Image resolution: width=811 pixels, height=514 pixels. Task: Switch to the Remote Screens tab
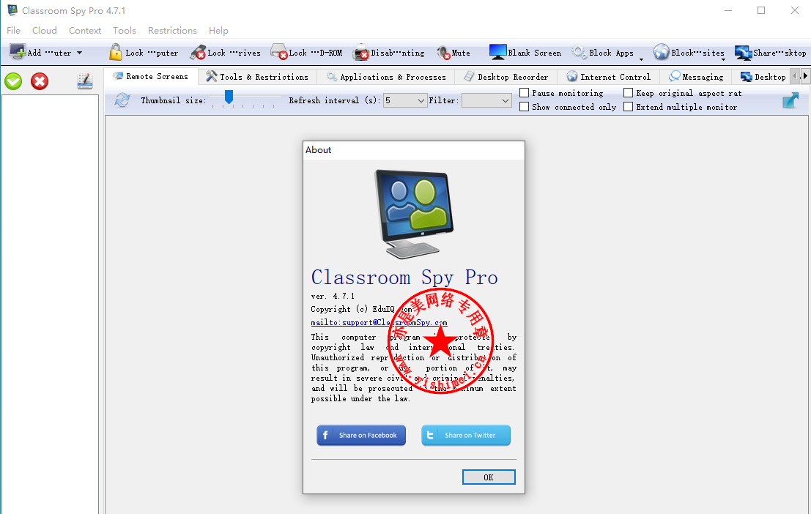(150, 77)
